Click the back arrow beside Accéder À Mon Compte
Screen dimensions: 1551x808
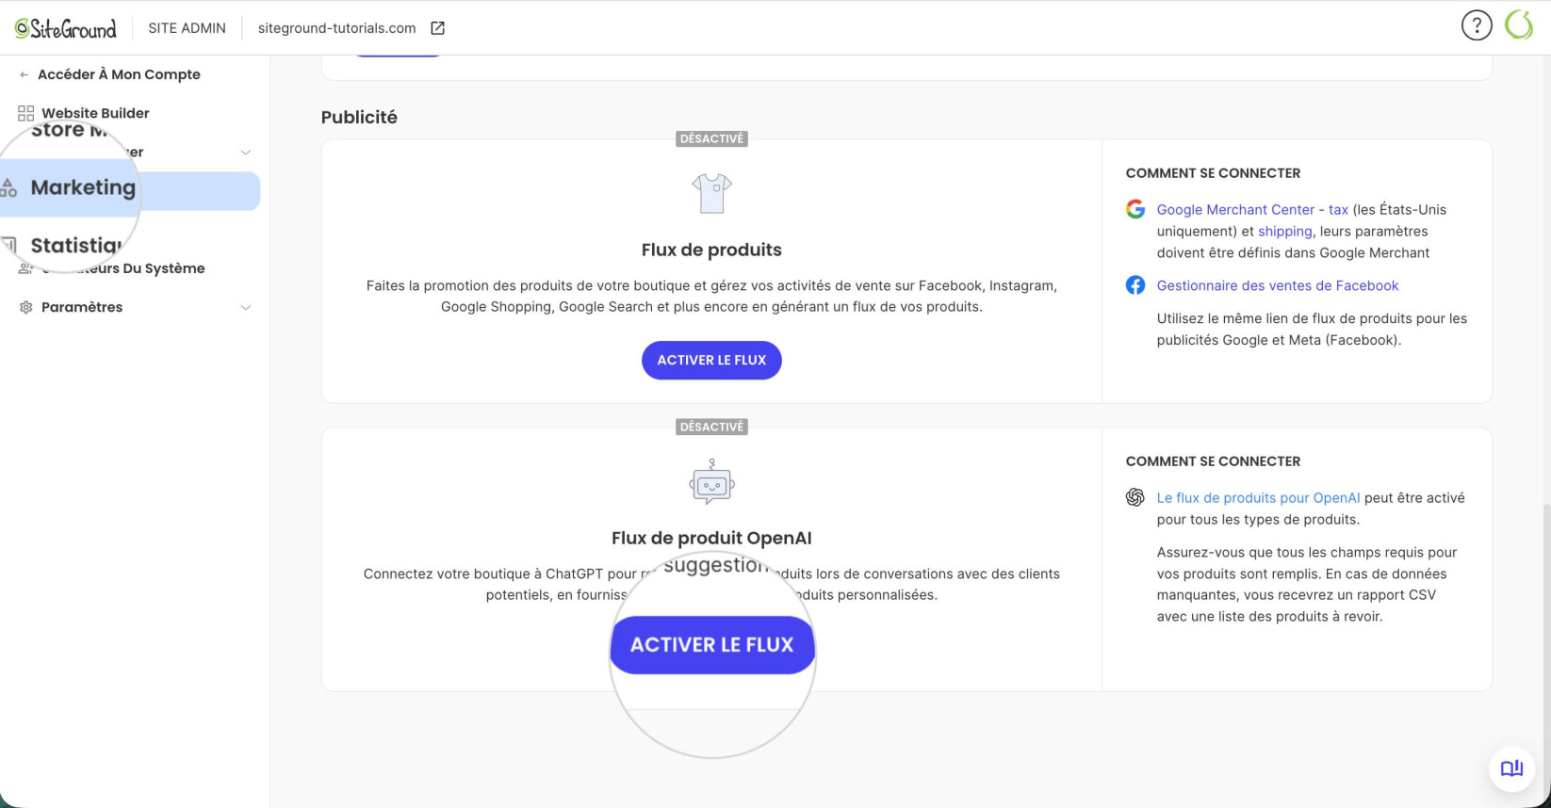click(x=24, y=74)
